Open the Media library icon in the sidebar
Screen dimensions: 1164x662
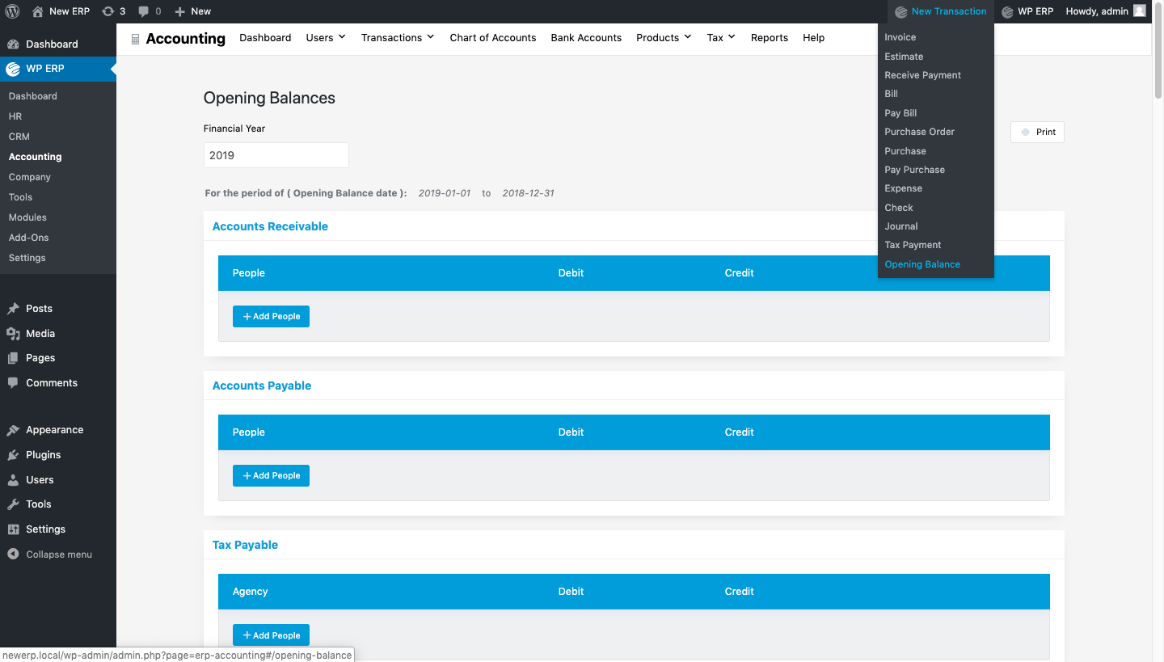coord(14,333)
